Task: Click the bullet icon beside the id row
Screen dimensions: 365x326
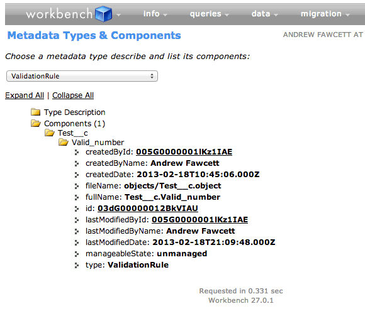Action: (x=77, y=209)
